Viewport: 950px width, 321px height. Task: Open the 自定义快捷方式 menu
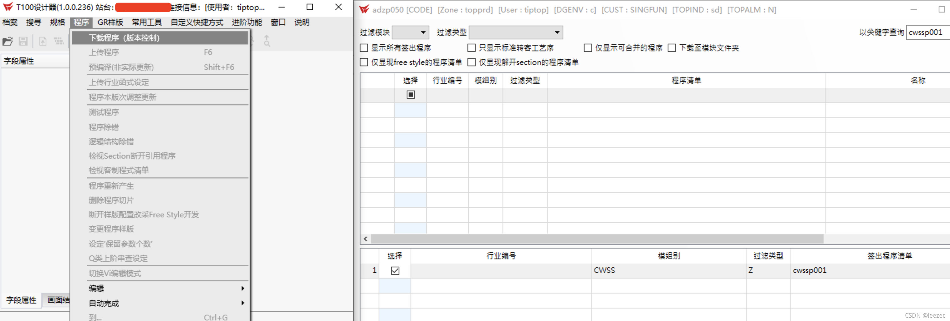coord(197,22)
